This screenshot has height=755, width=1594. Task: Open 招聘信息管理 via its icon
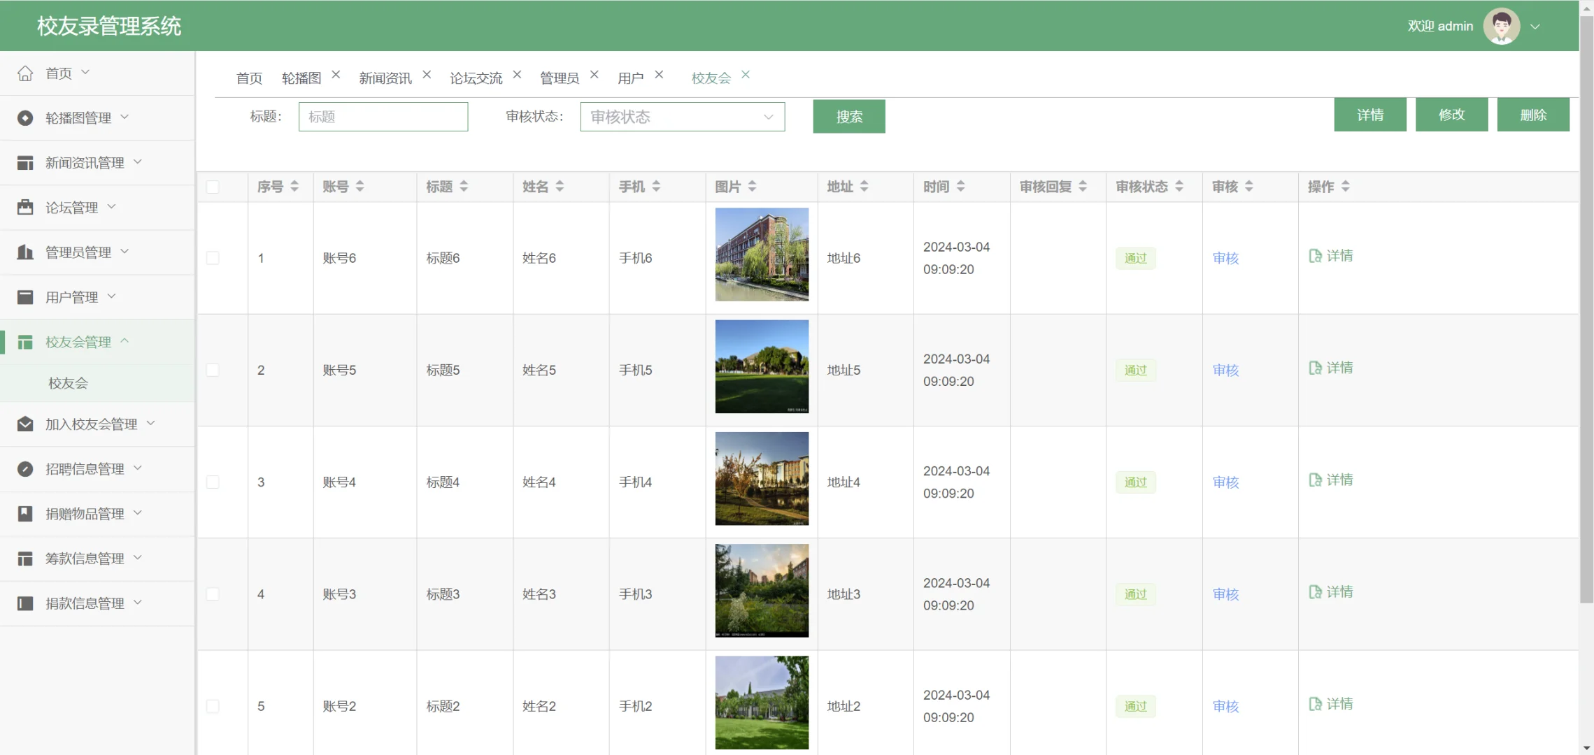(25, 468)
